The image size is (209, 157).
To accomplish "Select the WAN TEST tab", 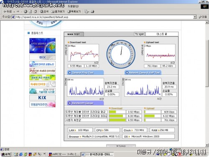I will click(x=74, y=34).
